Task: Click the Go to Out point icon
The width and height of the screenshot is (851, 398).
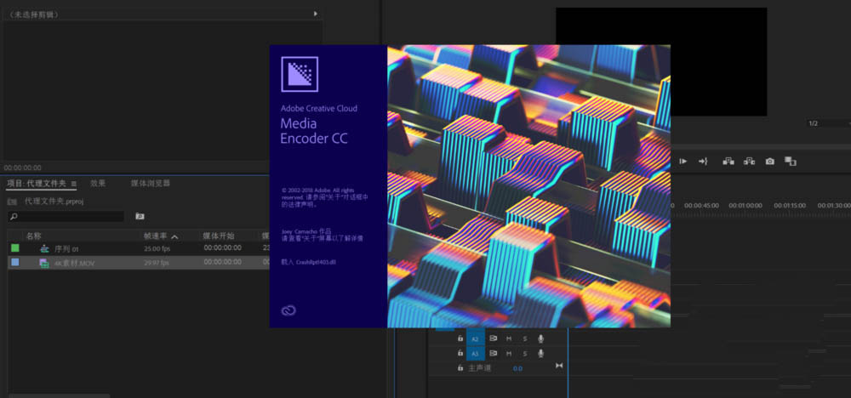Action: [704, 161]
